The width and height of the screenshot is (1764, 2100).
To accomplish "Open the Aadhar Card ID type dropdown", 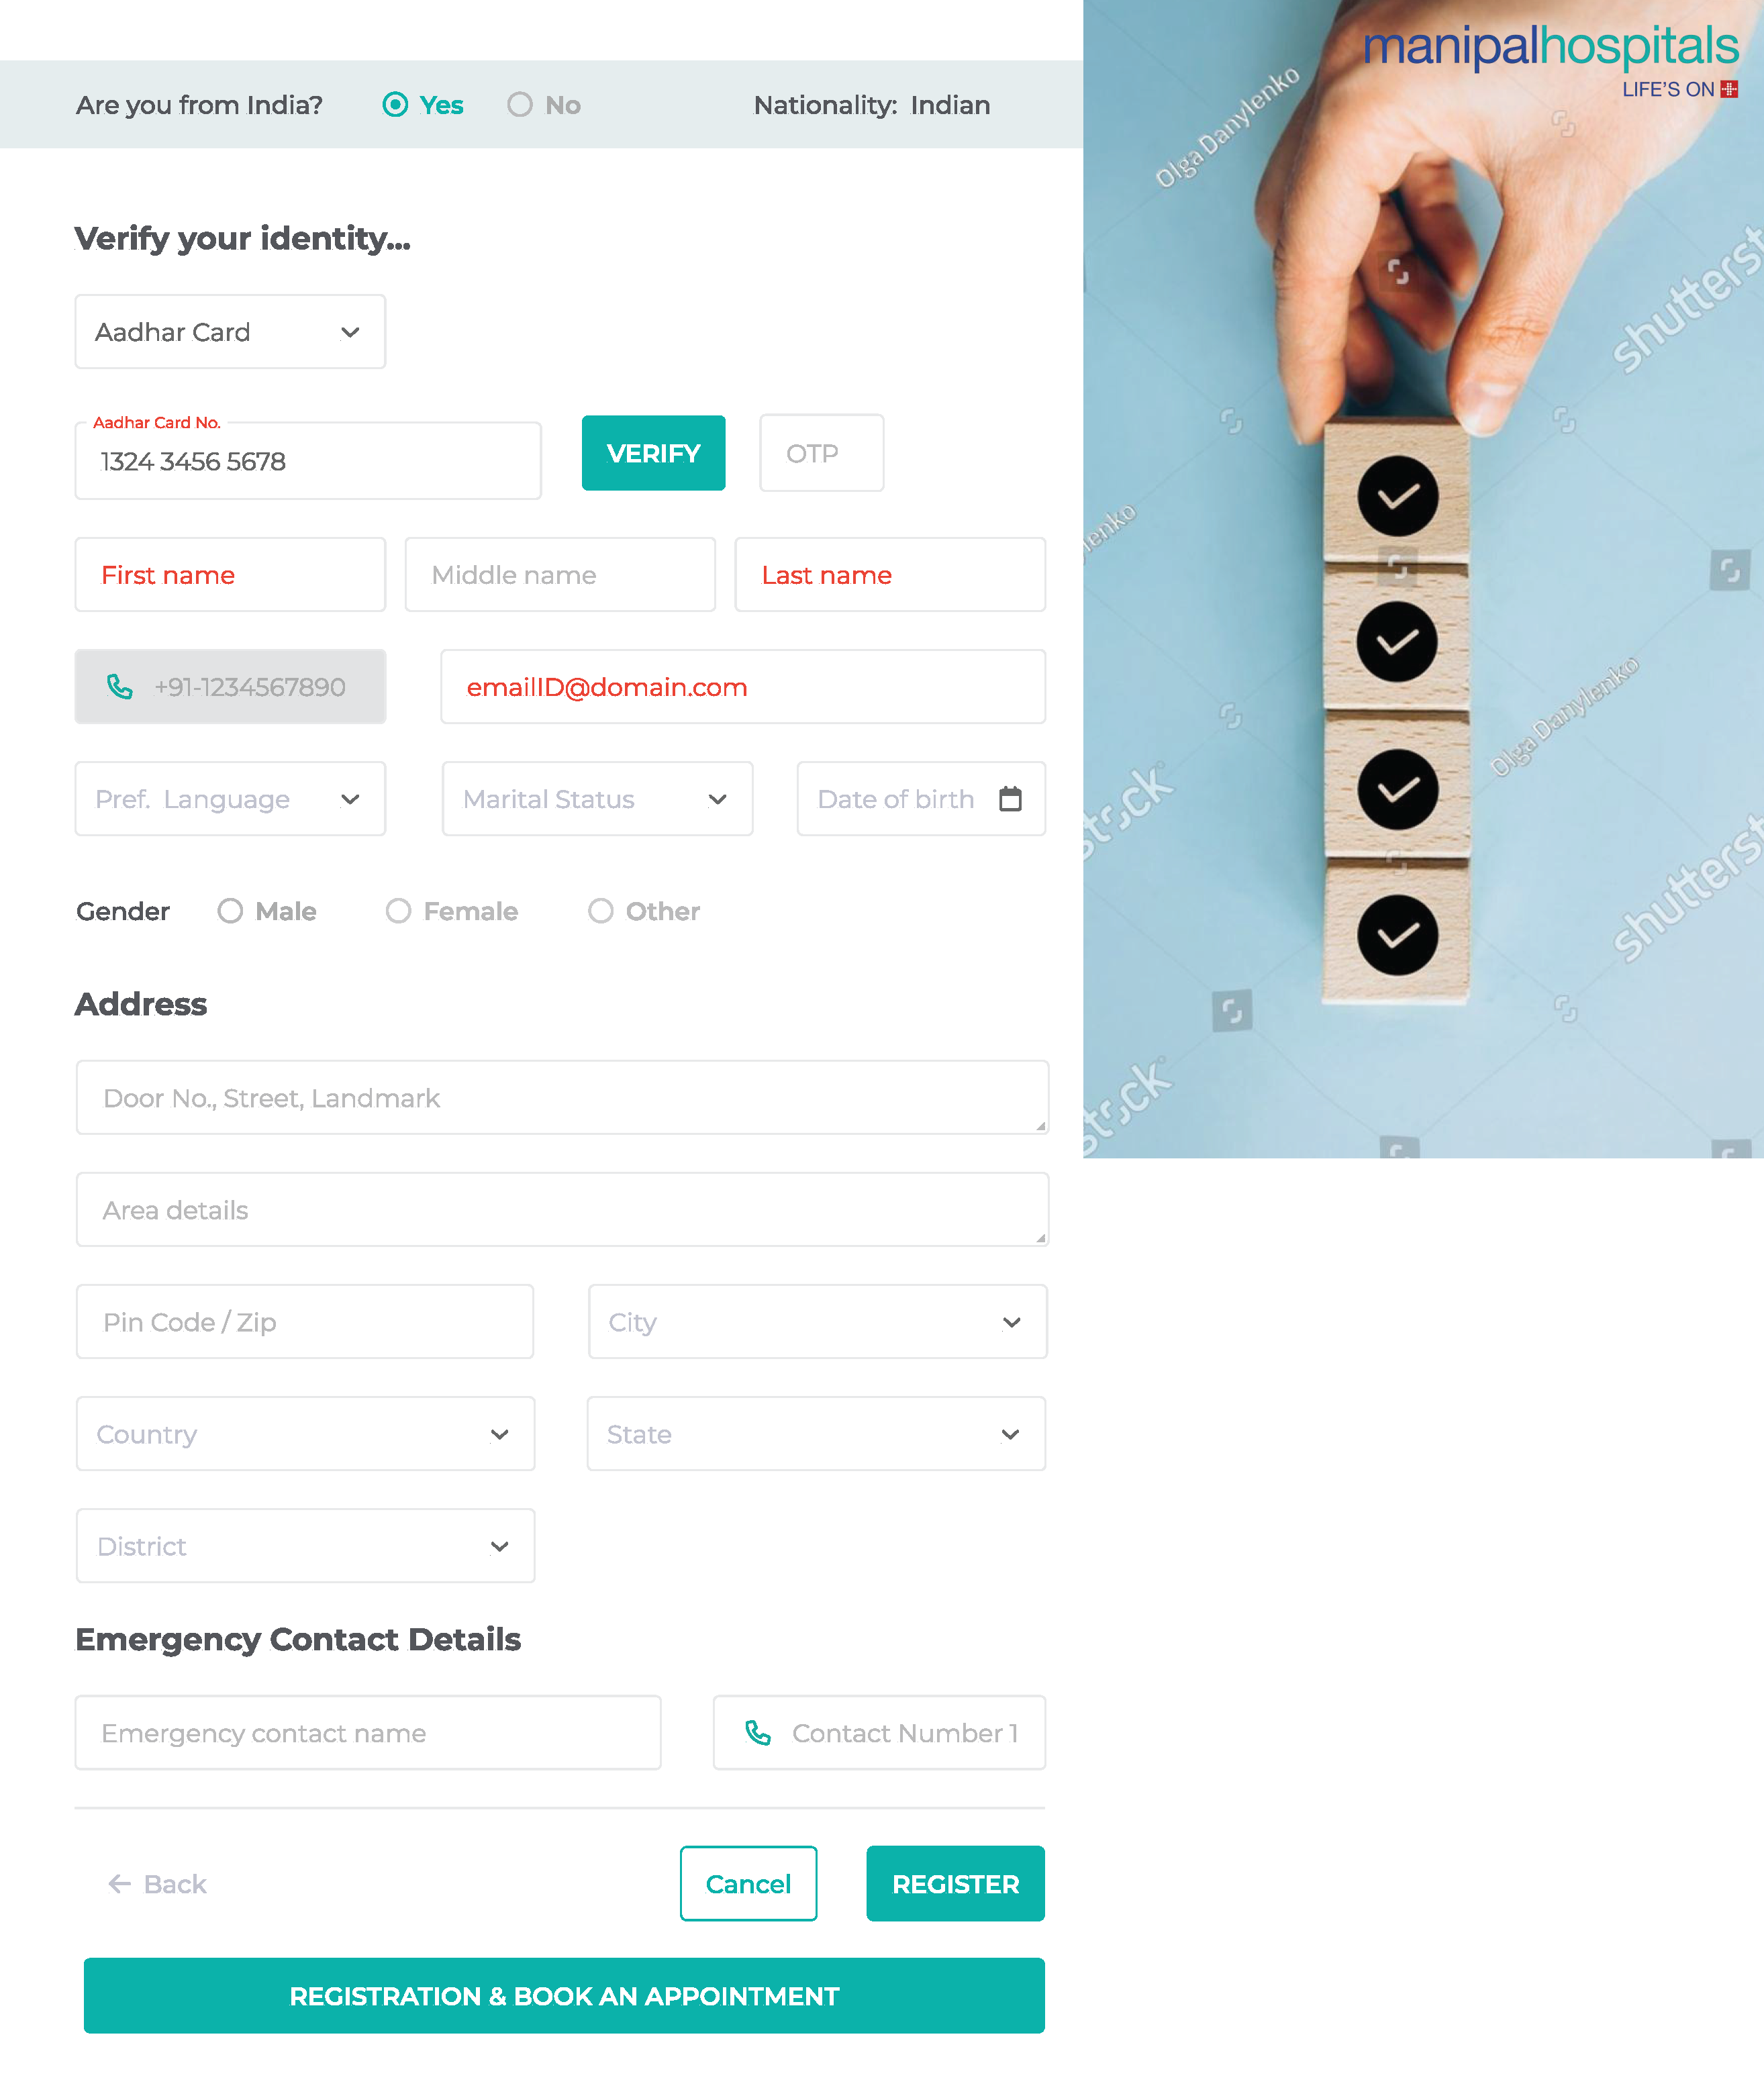I will coord(230,332).
